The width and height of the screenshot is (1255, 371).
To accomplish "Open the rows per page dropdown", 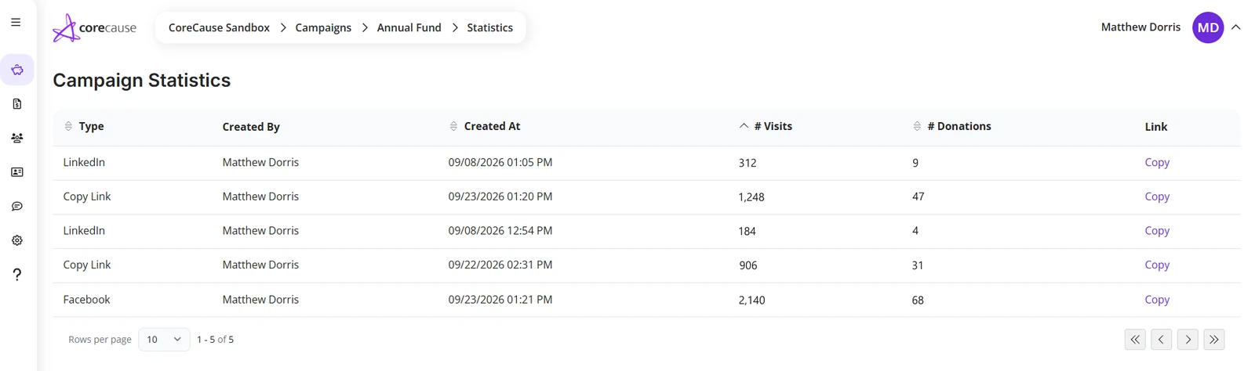I will point(164,339).
